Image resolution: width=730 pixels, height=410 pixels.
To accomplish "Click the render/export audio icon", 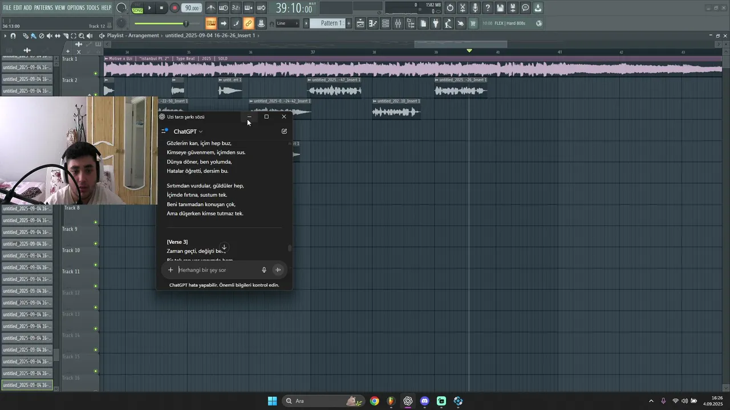I will pyautogui.click(x=513, y=8).
